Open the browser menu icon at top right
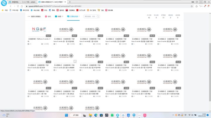Screen dimensions: 211x118 (x=208, y=6)
